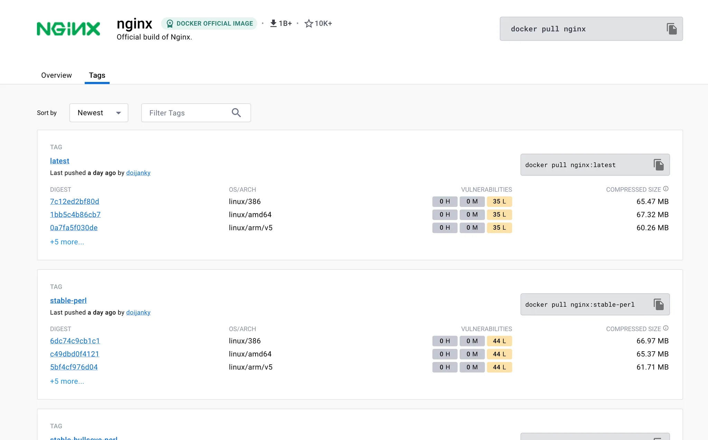The image size is (708, 440).
Task: Click the search magnifier icon in Filter Tags
Action: coord(236,113)
